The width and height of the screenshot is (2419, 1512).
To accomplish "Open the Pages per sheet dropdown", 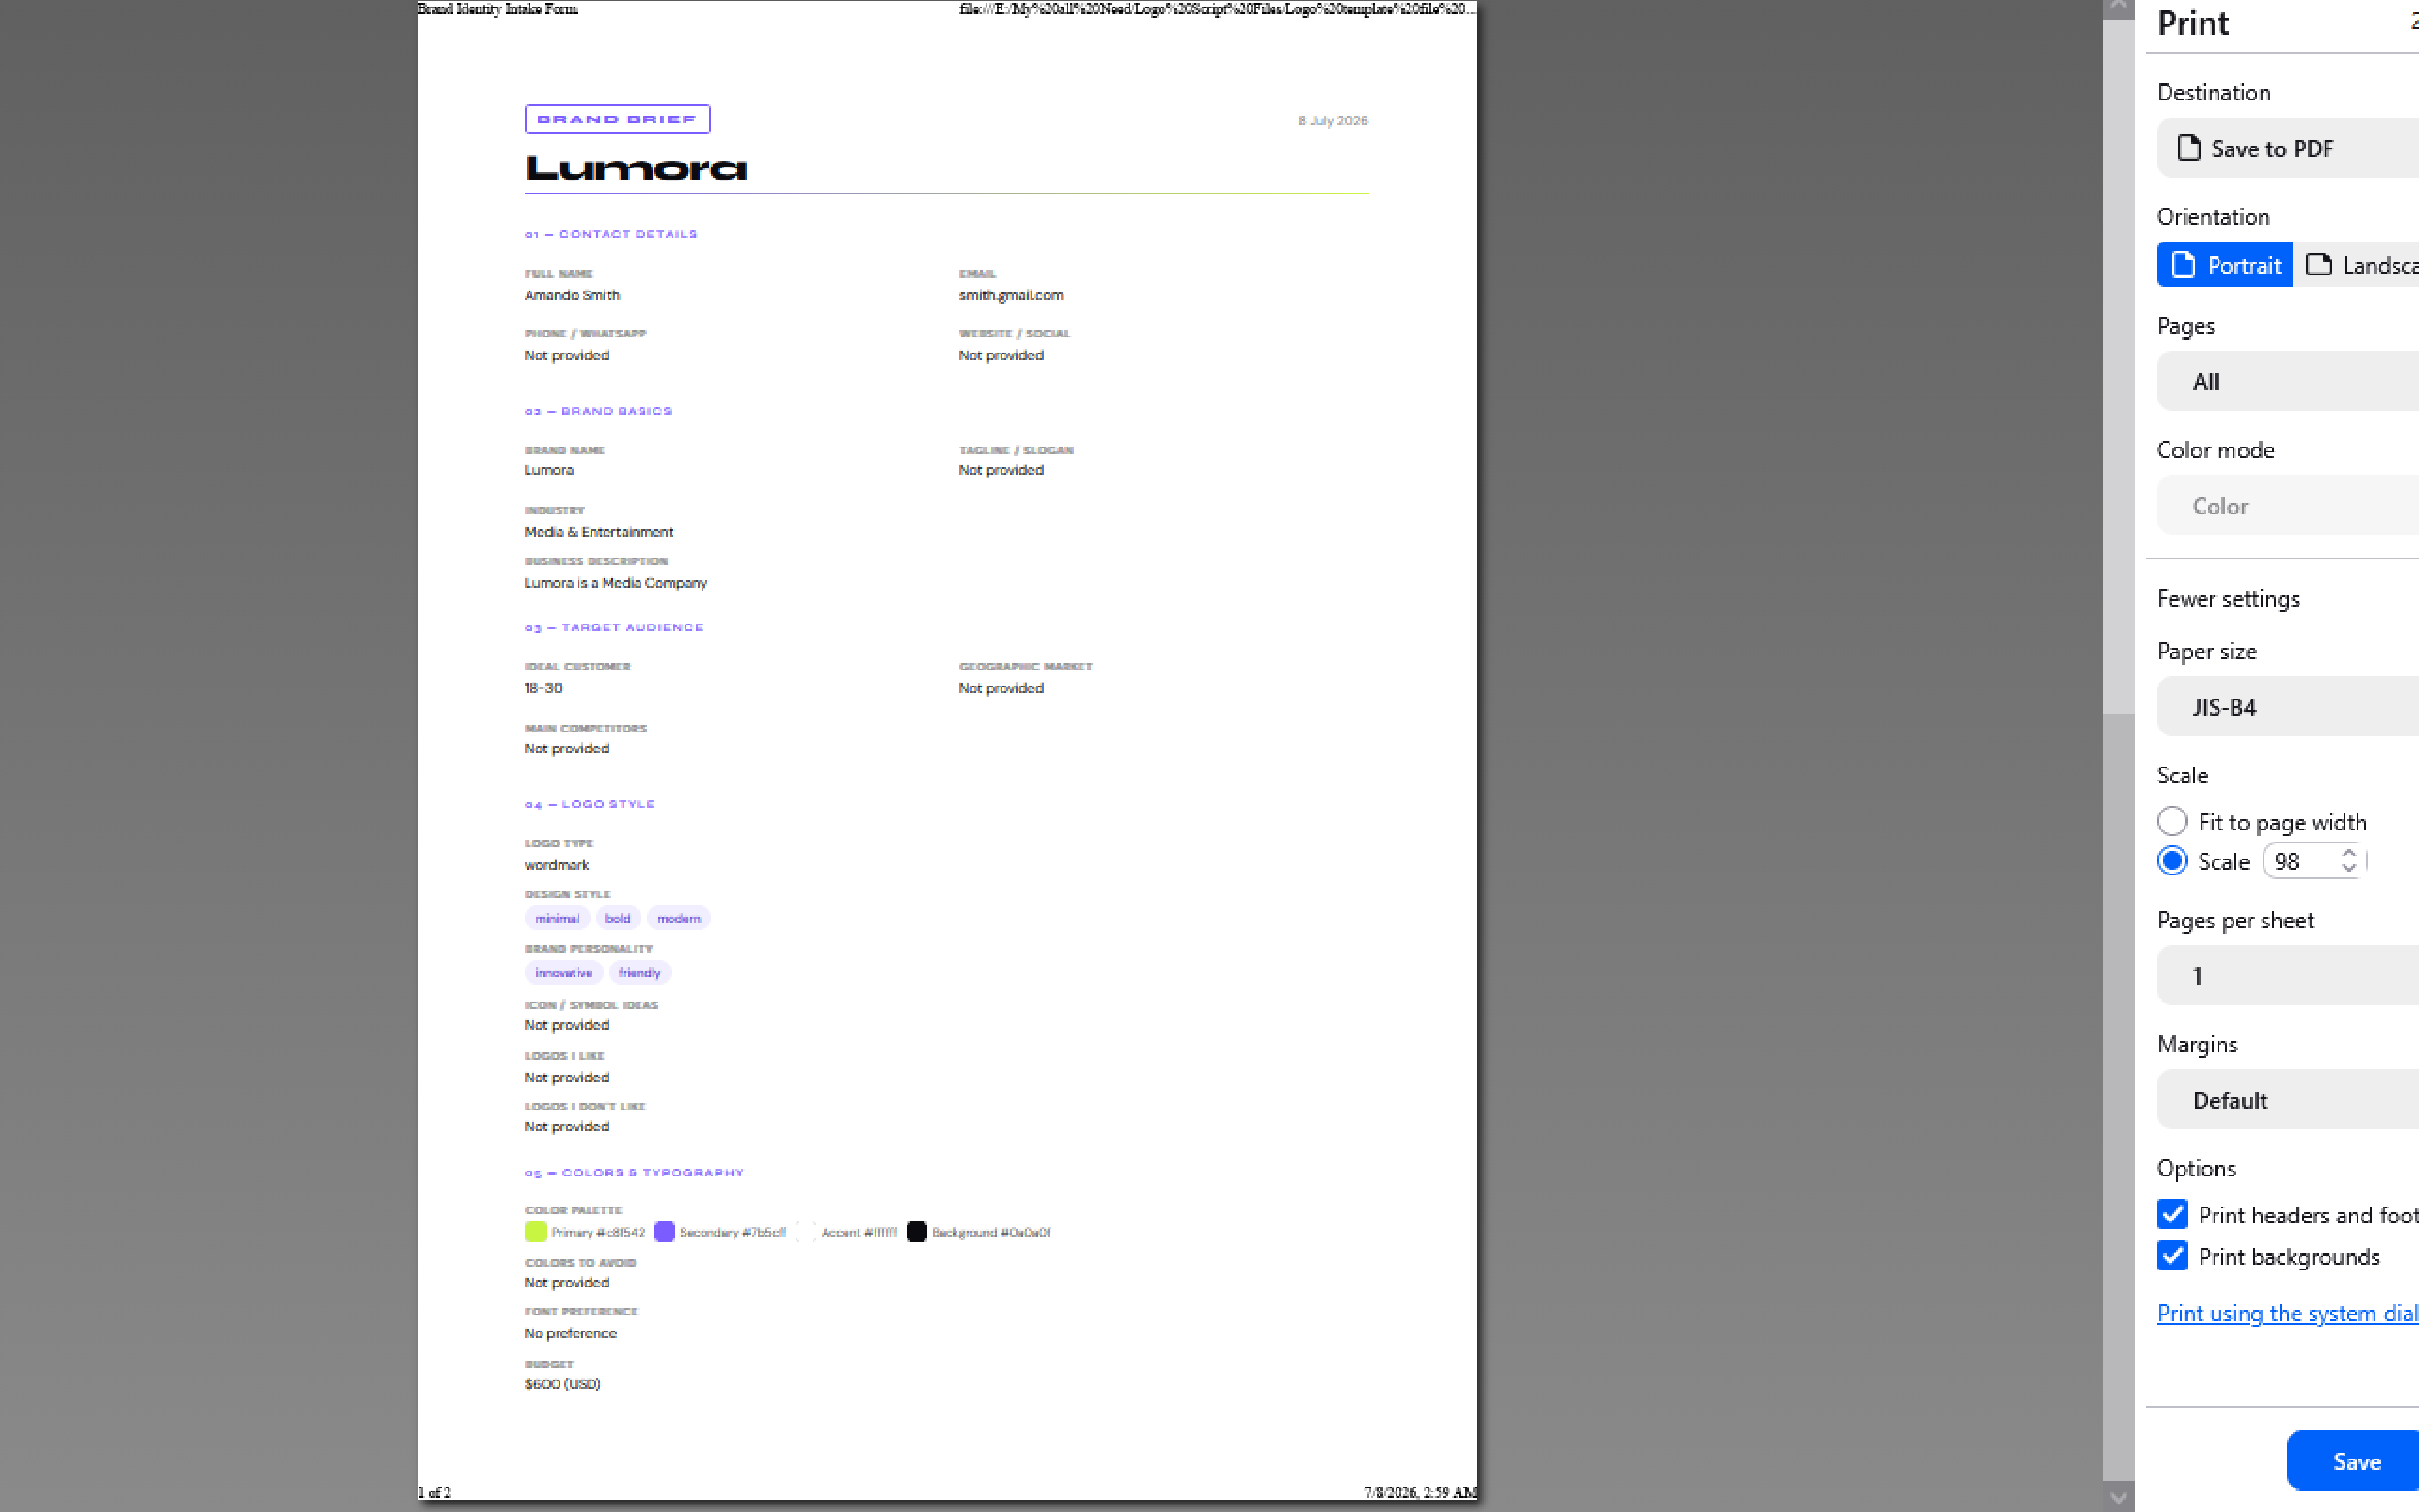I will (2288, 976).
